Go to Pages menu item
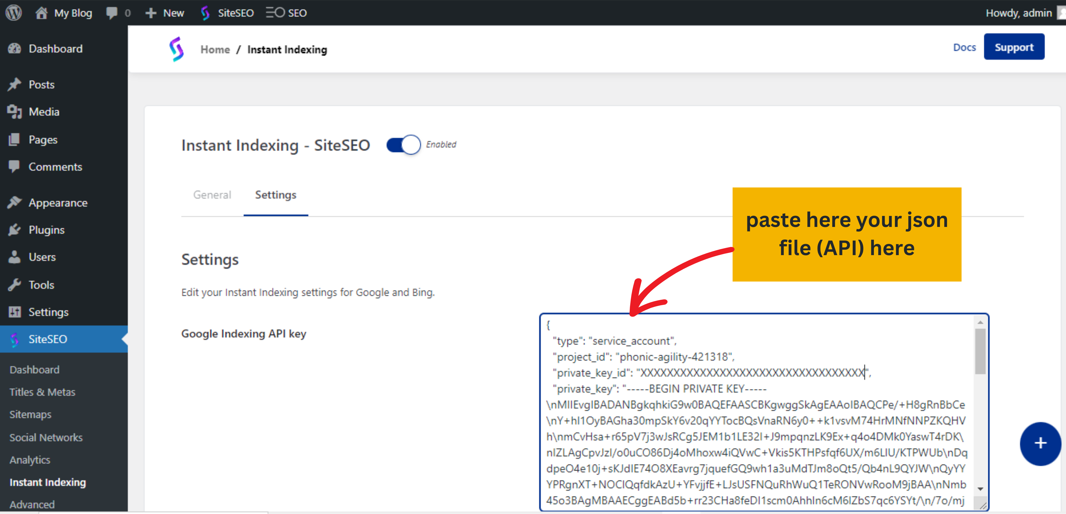This screenshot has height=514, width=1066. pyautogui.click(x=43, y=140)
